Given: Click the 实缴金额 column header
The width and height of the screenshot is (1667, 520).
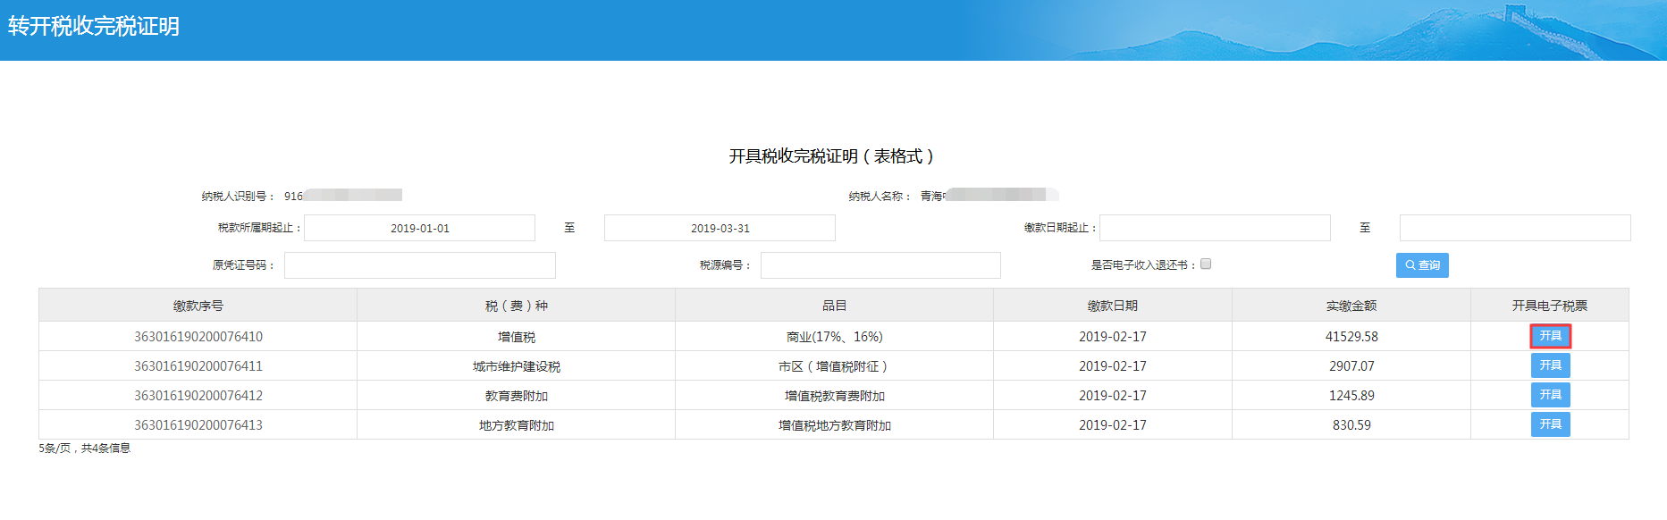Looking at the screenshot, I should [x=1351, y=306].
